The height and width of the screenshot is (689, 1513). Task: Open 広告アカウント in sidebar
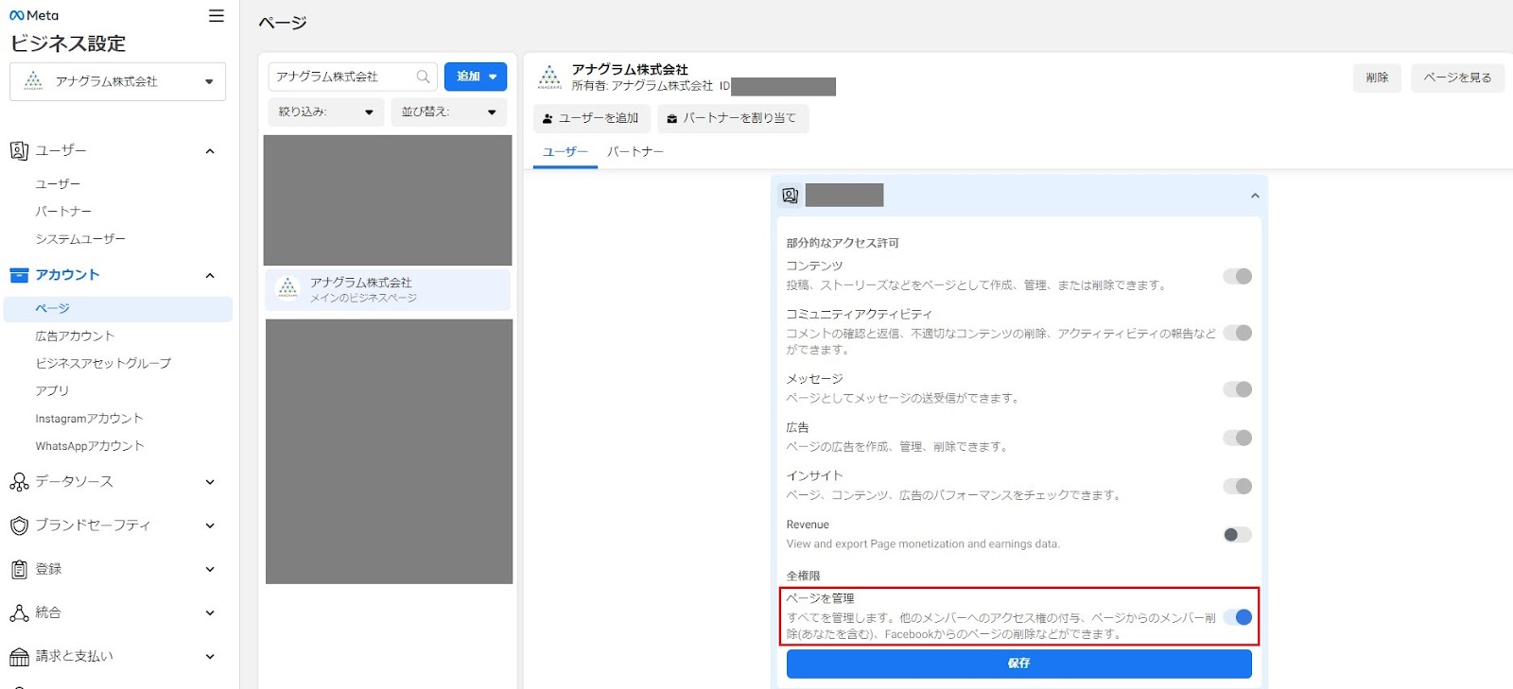75,336
